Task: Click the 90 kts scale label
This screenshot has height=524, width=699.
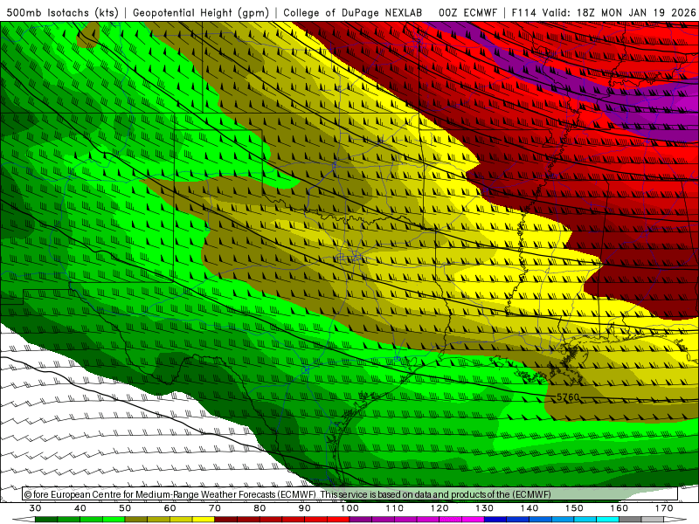Action: [x=304, y=508]
